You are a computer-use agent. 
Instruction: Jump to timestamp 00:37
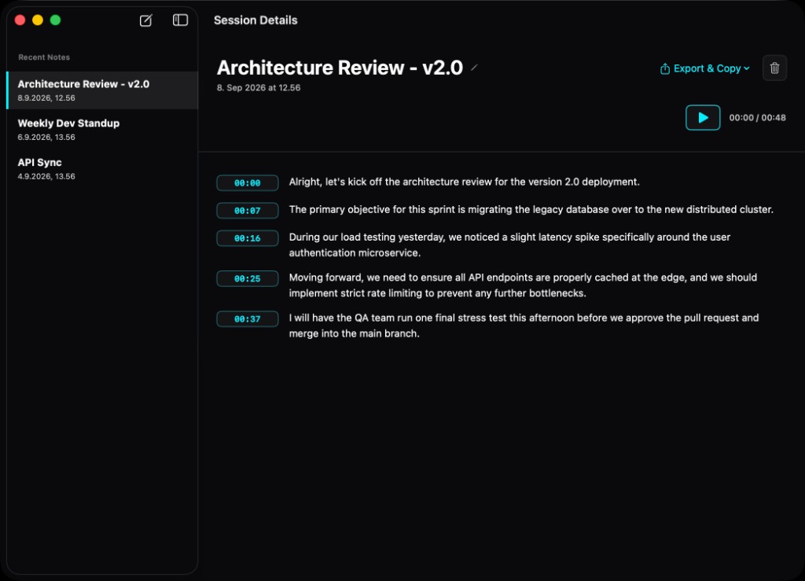[x=248, y=318]
